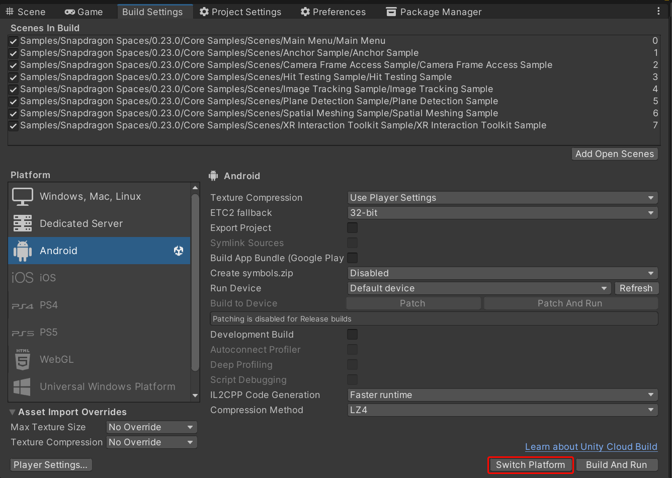Click the Package Manager box icon
Screen dimensions: 672x478
tap(391, 12)
